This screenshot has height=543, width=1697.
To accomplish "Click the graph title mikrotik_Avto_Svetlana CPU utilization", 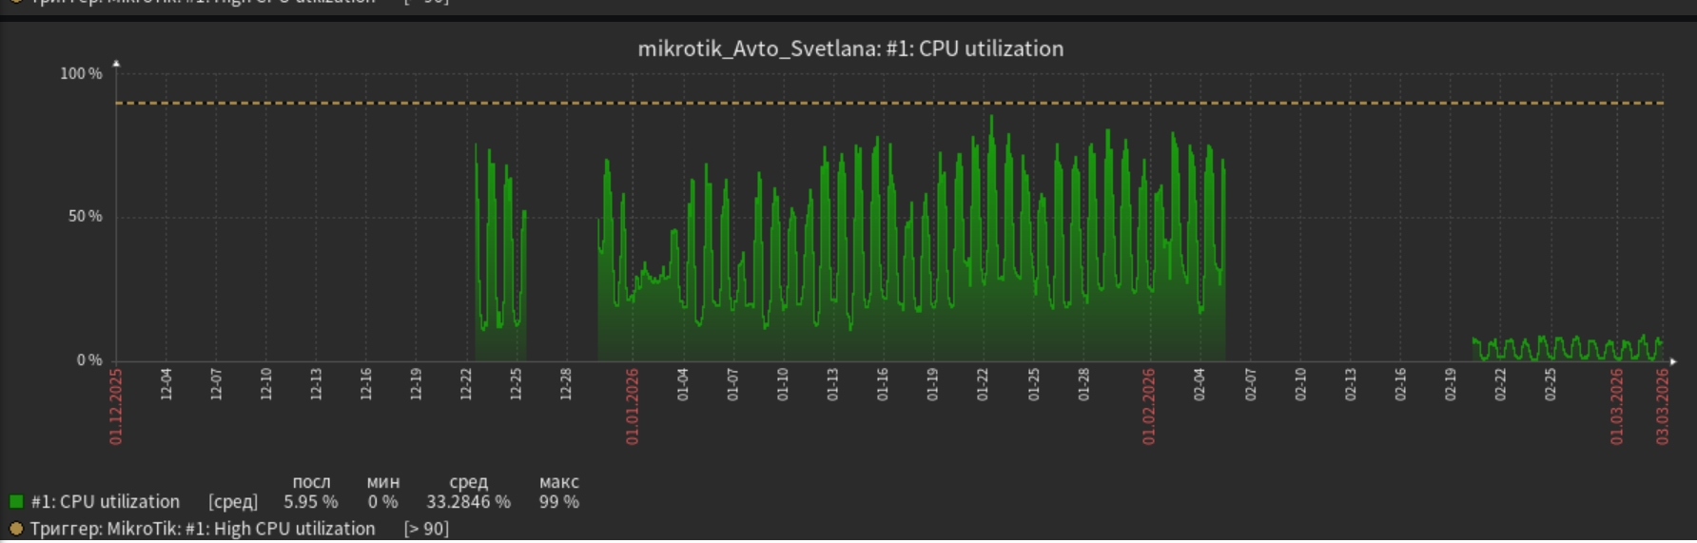I will pos(850,48).
